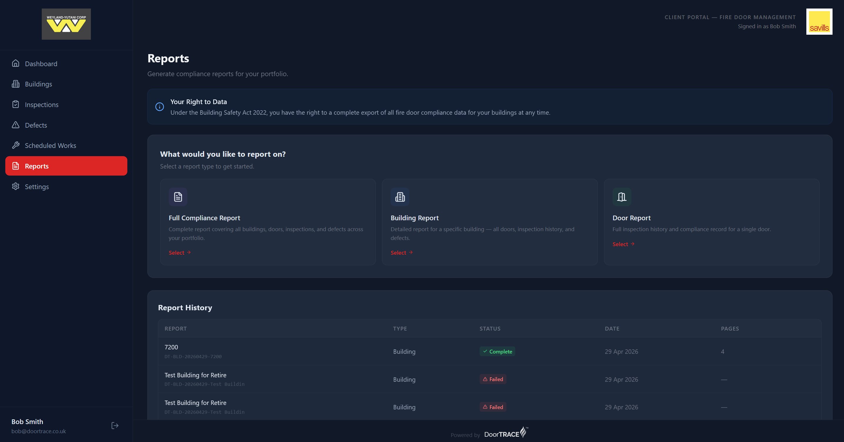Click the Settings gear icon
Viewport: 844px width, 442px height.
tap(15, 186)
